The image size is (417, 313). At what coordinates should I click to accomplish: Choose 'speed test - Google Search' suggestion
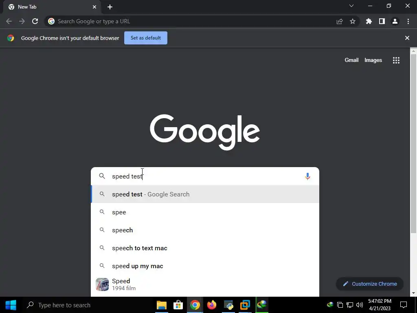click(205, 194)
